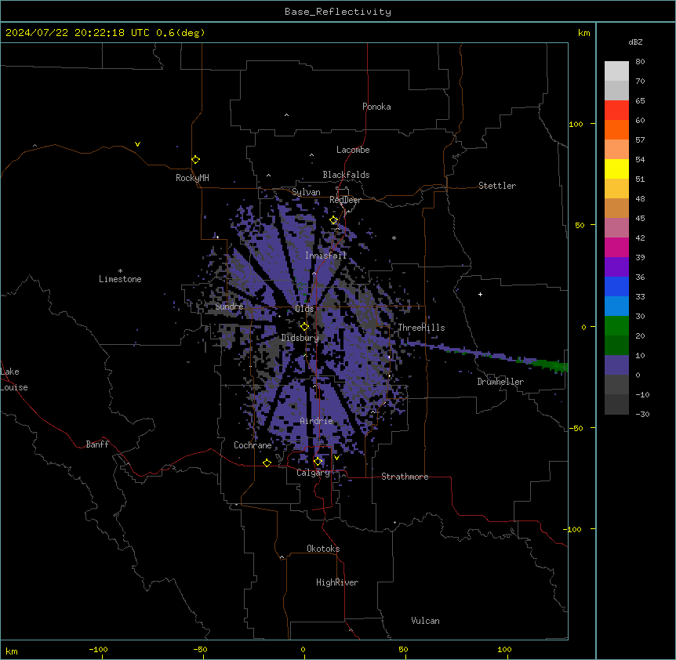Select the bright green 30-20 dBZ swatch
The height and width of the screenshot is (660, 676).
[616, 326]
